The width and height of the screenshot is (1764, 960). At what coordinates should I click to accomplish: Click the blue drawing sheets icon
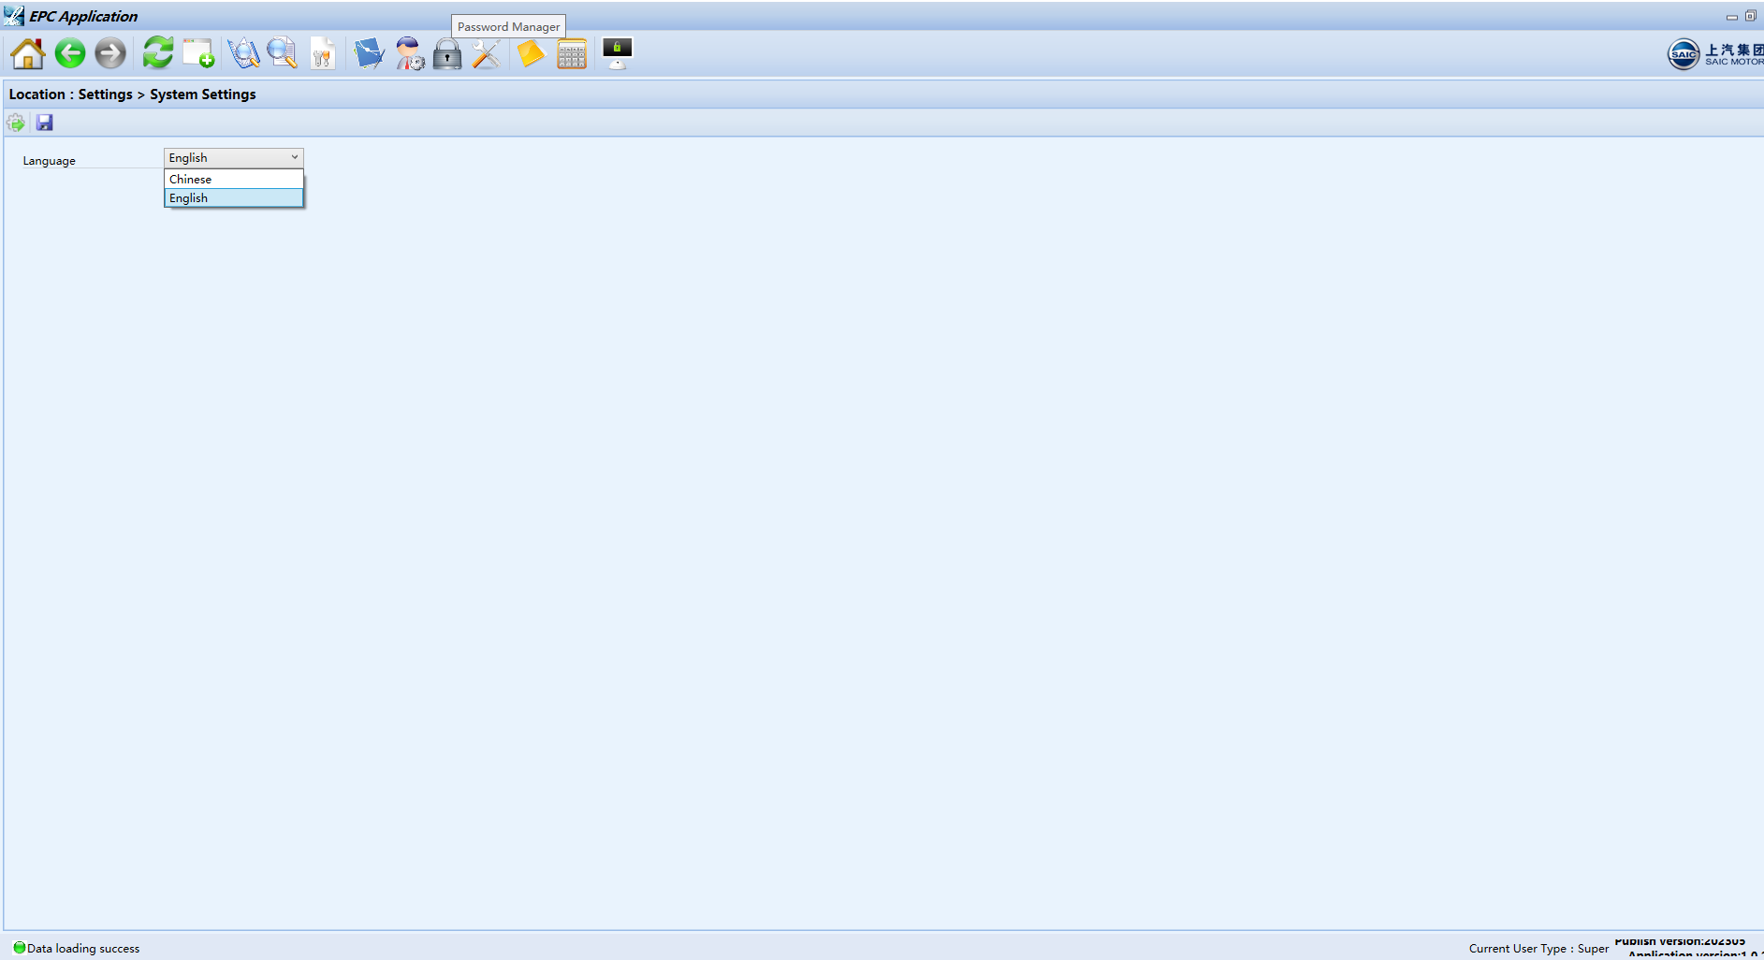coord(369,54)
